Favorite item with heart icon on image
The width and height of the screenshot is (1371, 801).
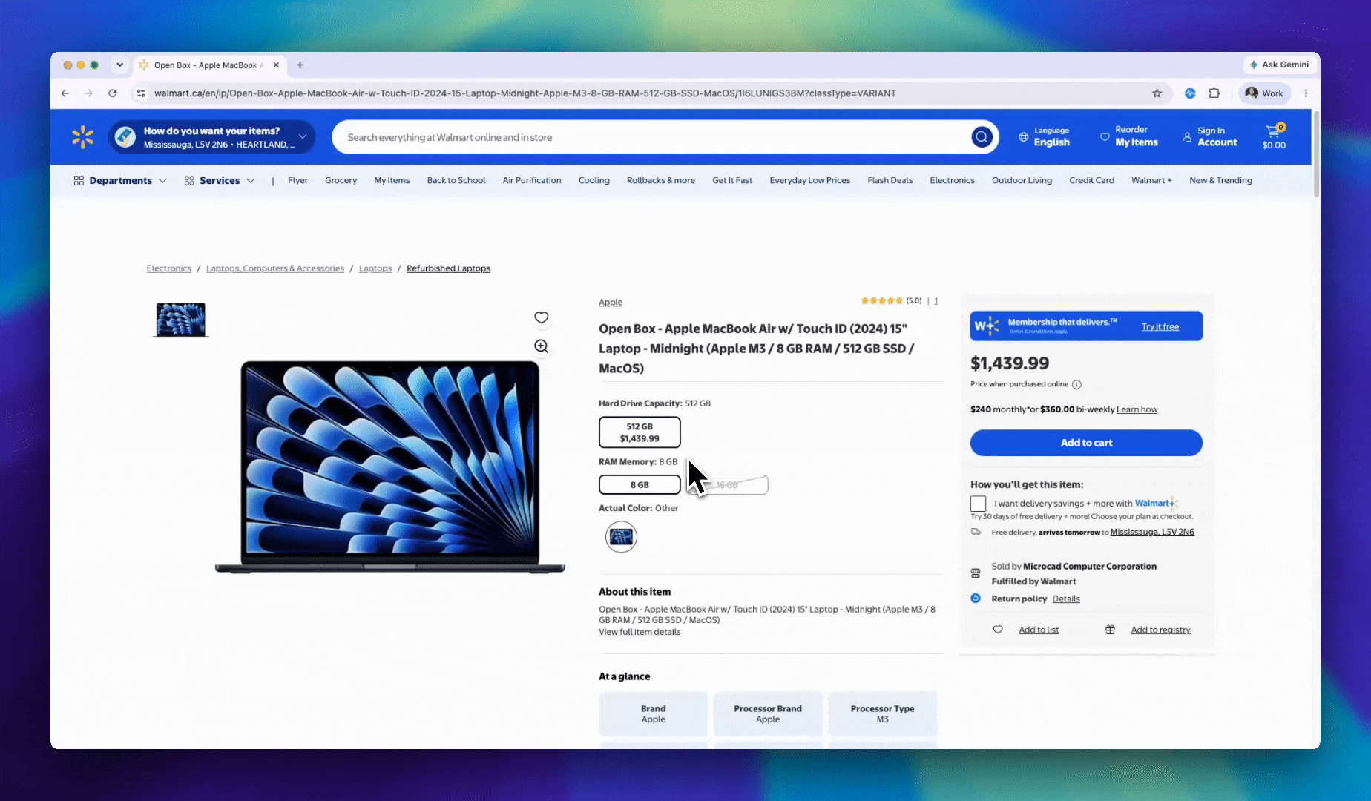[x=542, y=317]
